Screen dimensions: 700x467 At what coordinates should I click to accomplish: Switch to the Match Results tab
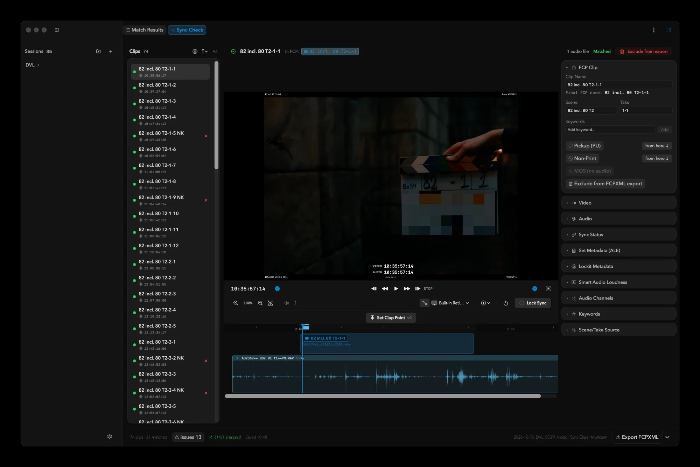145,30
